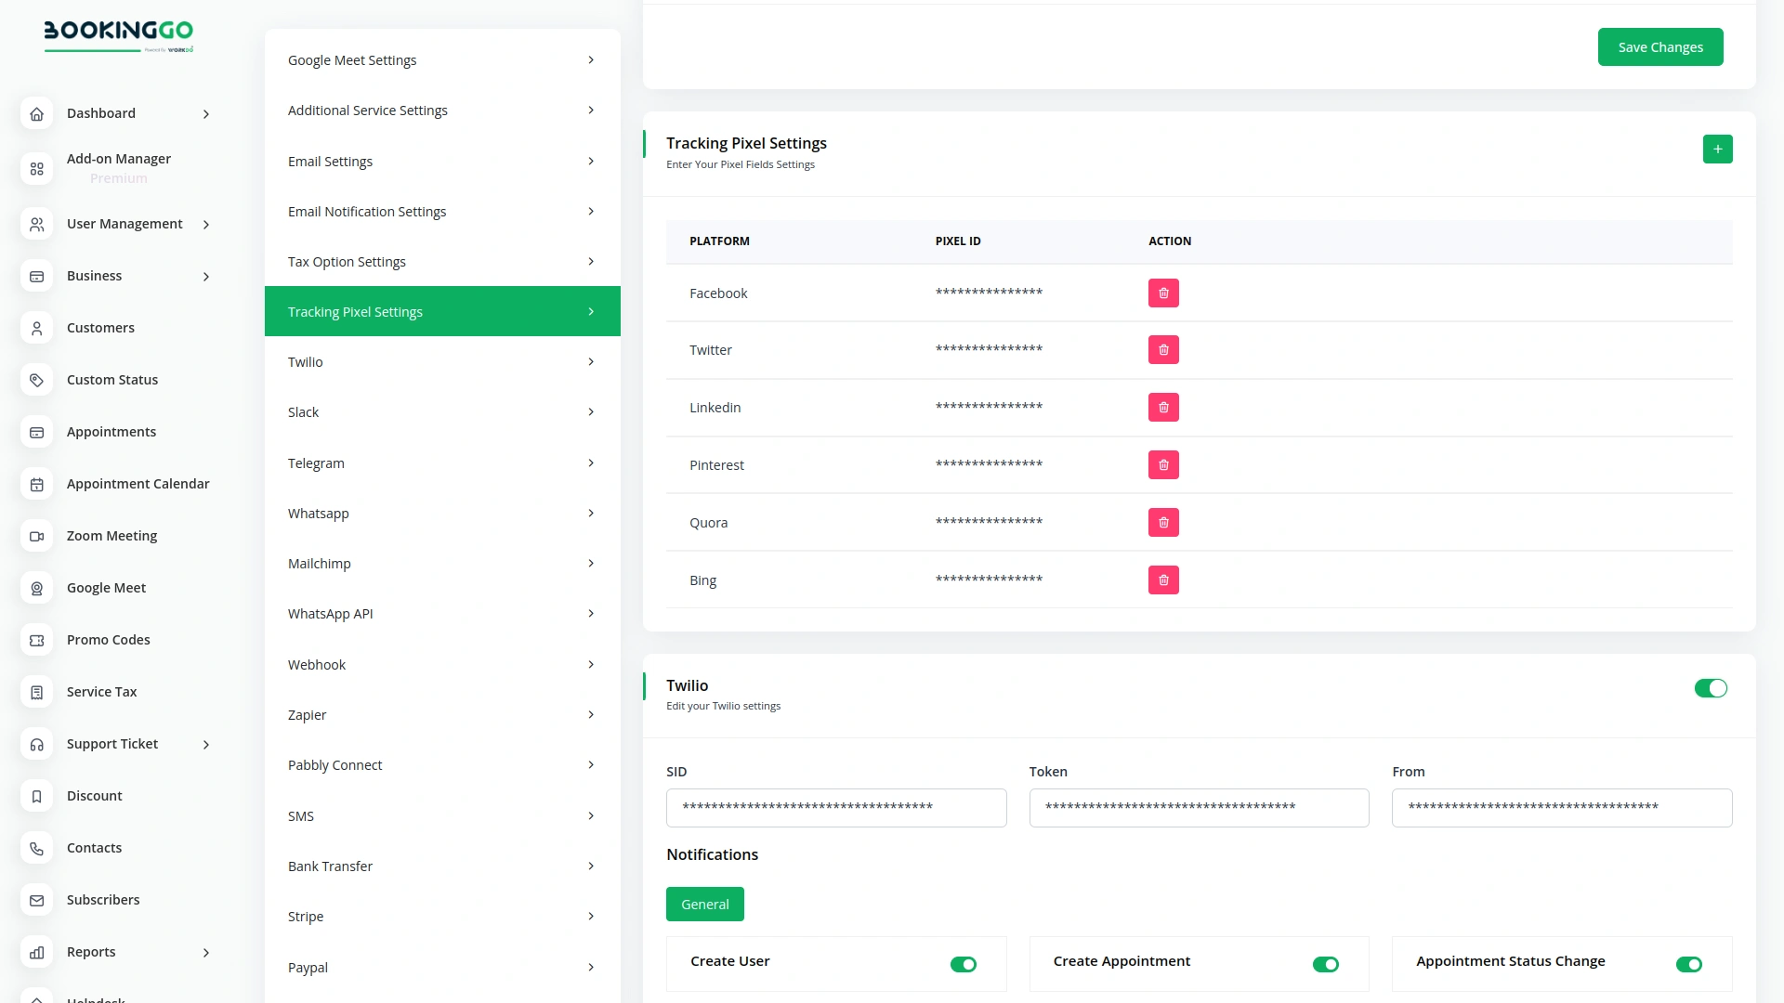Open the Subscribers section in sidebar

103,899
